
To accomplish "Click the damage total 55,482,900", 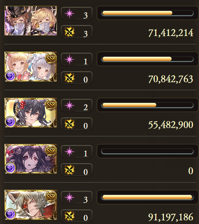I will coord(171,125).
